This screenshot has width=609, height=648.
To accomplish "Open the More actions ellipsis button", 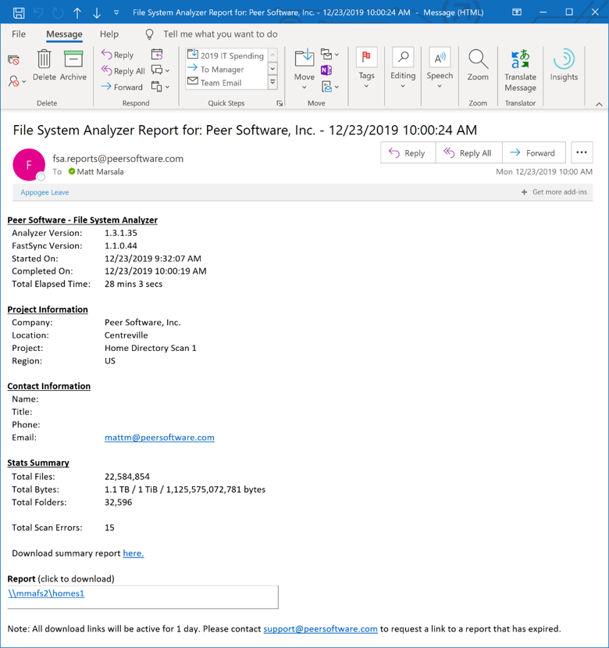I will pyautogui.click(x=582, y=152).
